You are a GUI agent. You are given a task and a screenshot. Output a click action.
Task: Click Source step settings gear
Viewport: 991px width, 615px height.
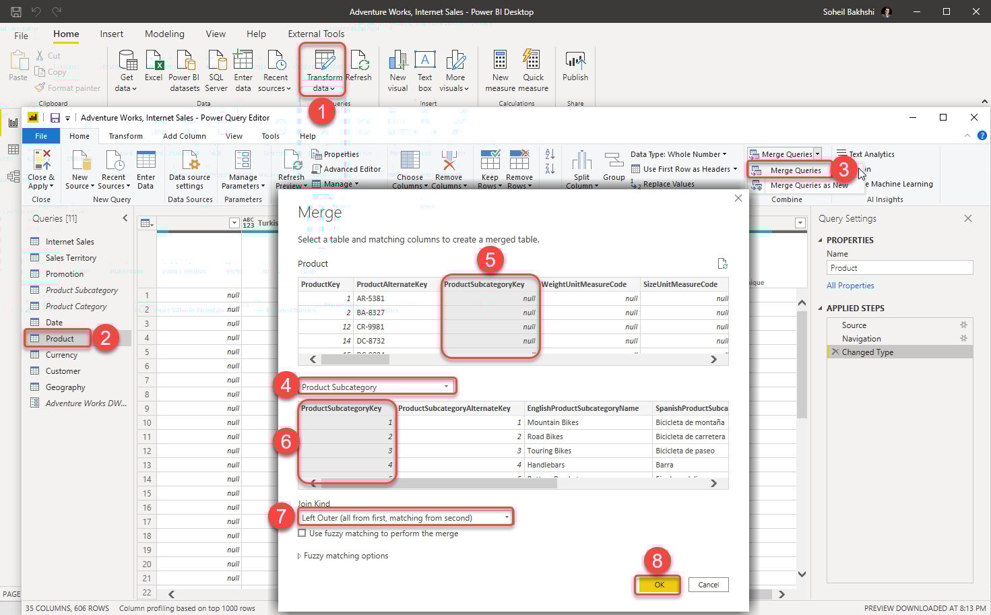coord(963,325)
